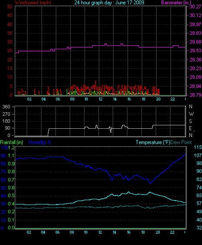The image size is (202, 245).
Task: Click blue humidity axis value 80
Action: click(x=3, y=164)
